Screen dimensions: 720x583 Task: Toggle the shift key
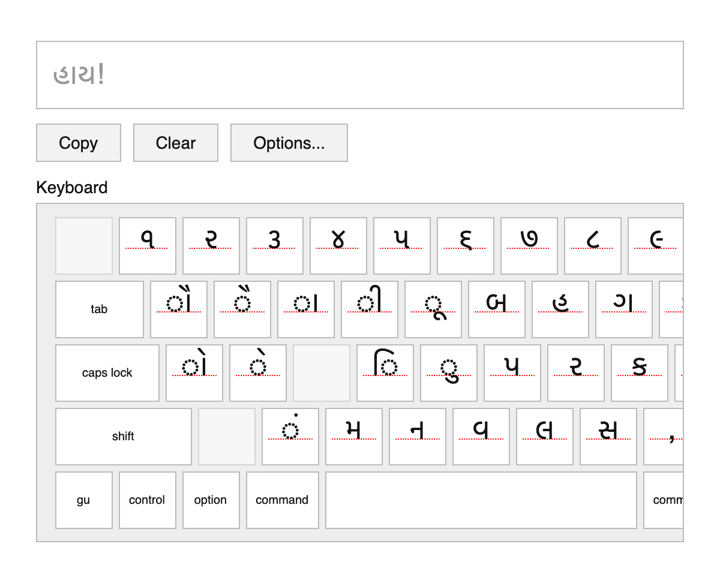123,437
